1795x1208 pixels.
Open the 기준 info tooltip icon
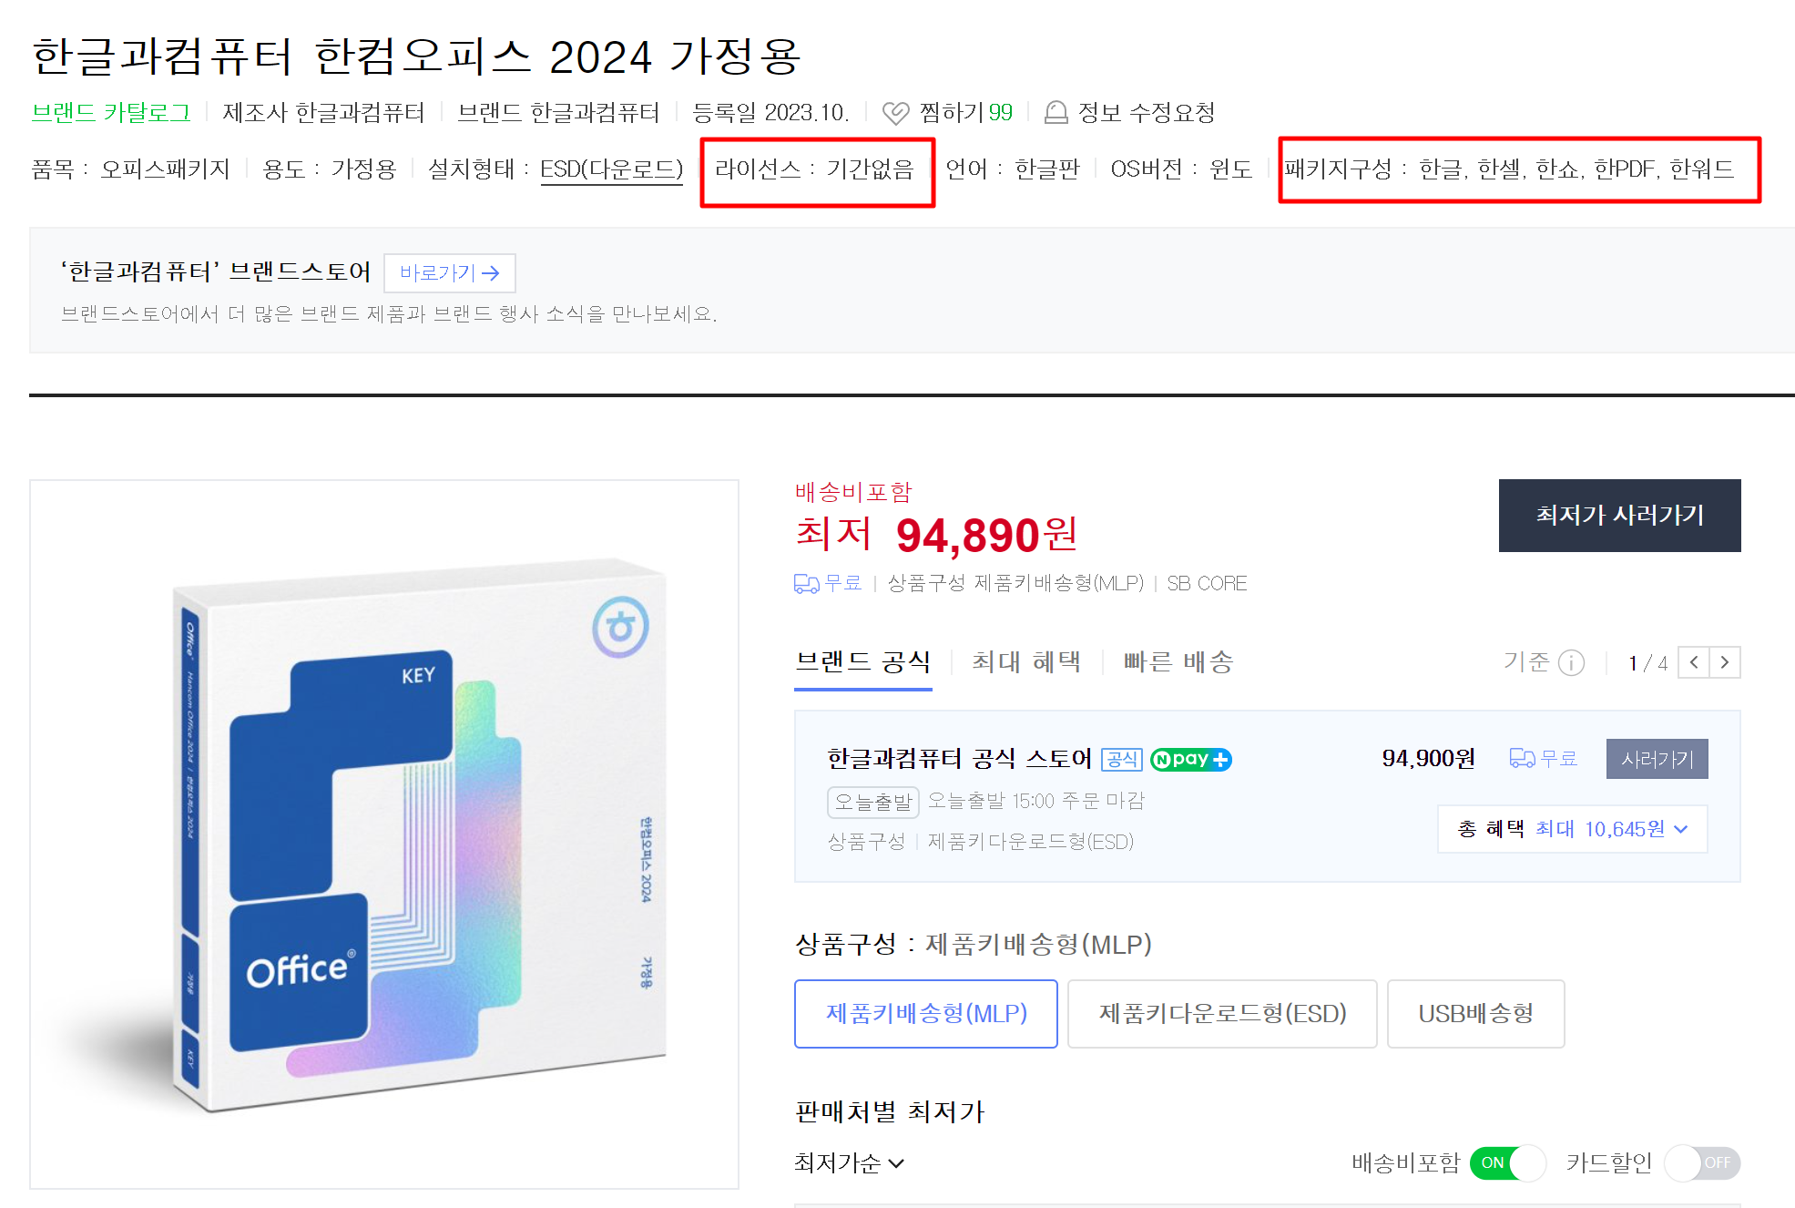[1571, 662]
